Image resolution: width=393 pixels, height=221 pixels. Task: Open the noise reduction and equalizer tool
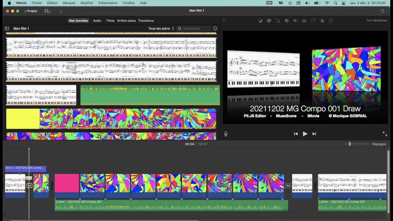[304, 21]
